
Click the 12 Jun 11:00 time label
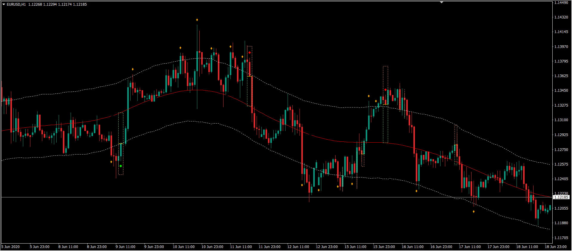coord(298,247)
